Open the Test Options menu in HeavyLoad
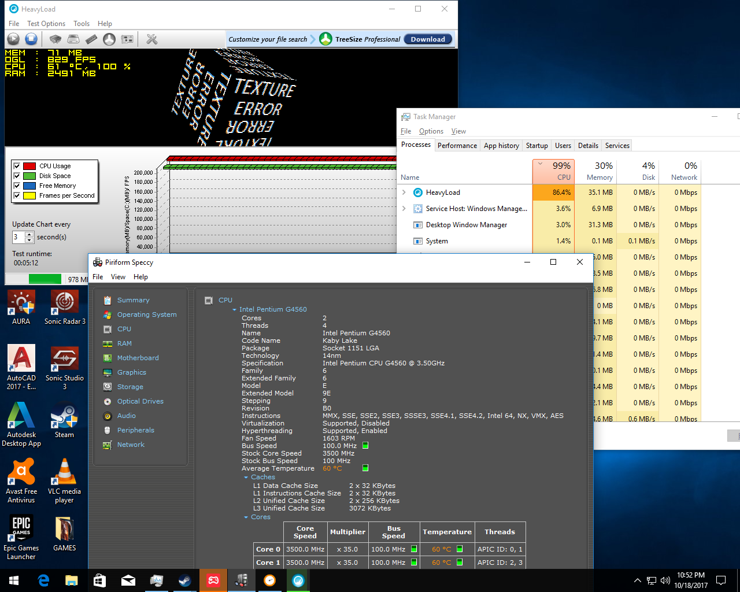 tap(46, 24)
